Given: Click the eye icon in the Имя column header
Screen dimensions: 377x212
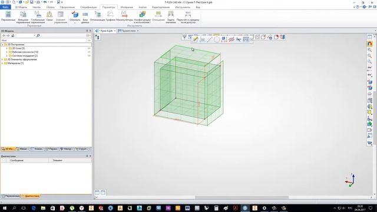Looking at the screenshot, I should tap(89, 41).
